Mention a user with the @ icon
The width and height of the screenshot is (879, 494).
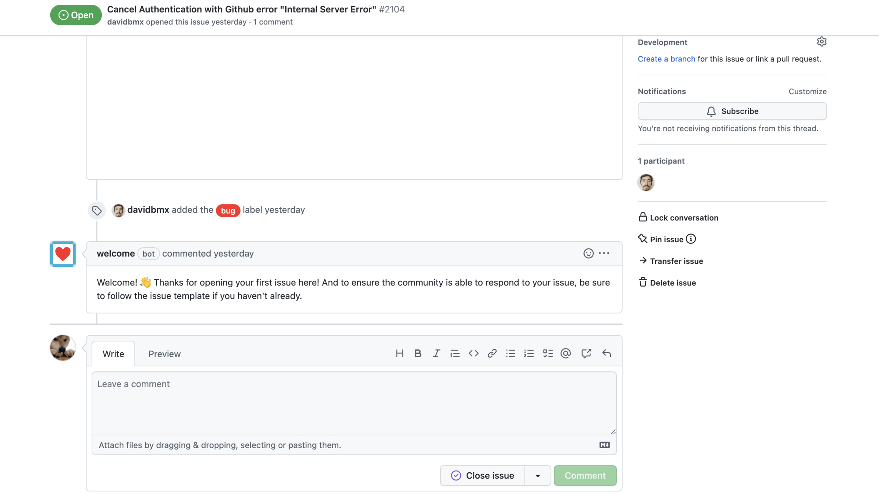566,353
